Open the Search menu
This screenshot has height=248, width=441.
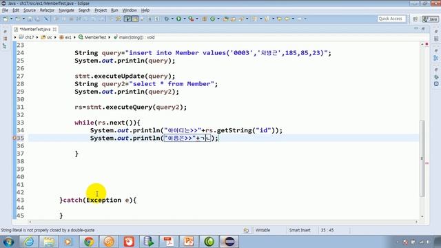click(x=84, y=10)
